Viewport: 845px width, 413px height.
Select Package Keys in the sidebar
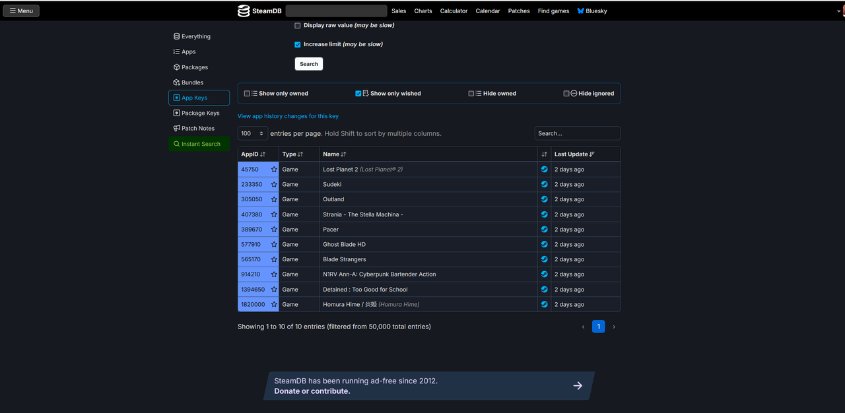pyautogui.click(x=199, y=113)
